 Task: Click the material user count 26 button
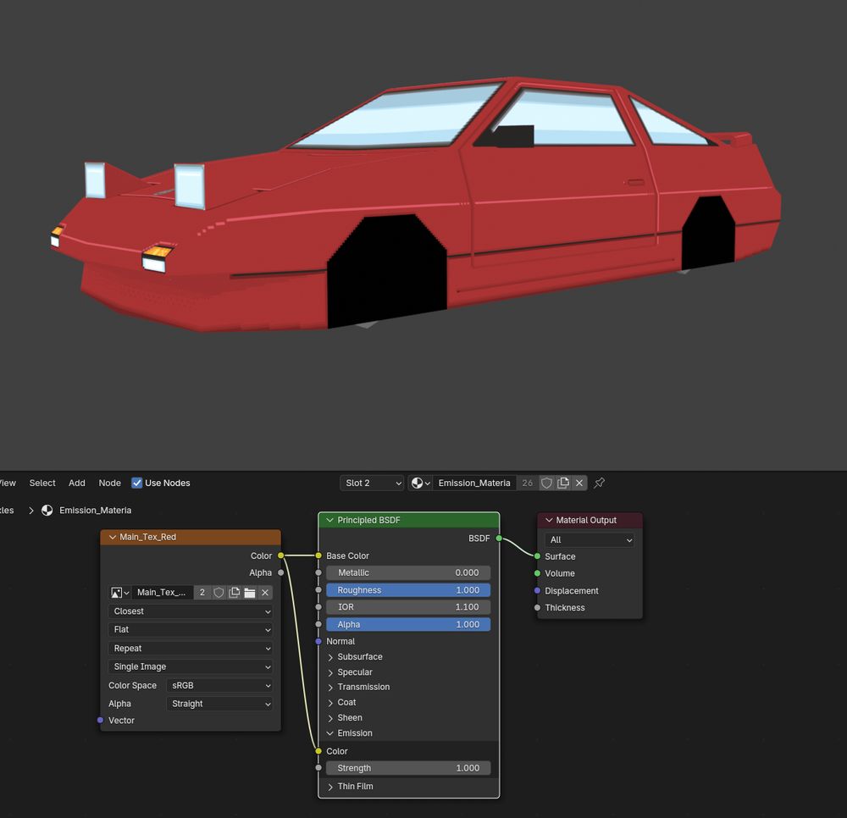[x=527, y=484]
